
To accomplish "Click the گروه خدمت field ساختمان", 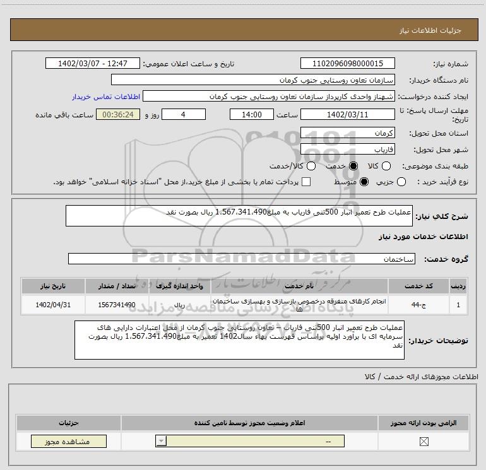I will point(242,259).
